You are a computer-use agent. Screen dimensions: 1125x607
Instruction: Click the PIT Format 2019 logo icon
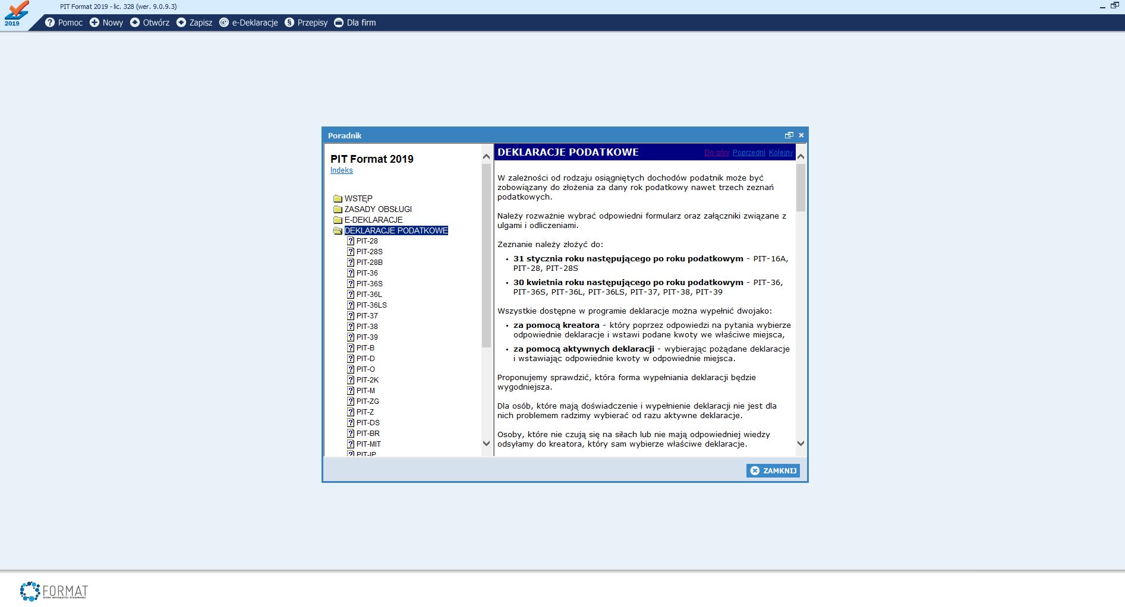pos(15,14)
